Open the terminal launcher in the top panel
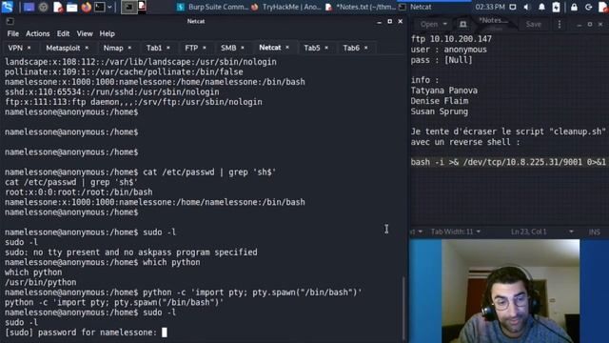 coord(99,7)
